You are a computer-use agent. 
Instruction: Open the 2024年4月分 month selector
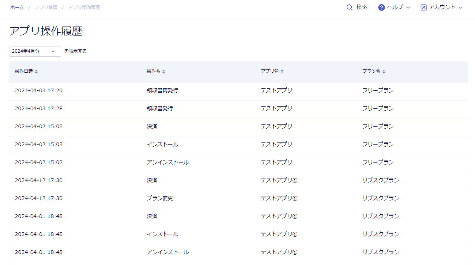35,51
